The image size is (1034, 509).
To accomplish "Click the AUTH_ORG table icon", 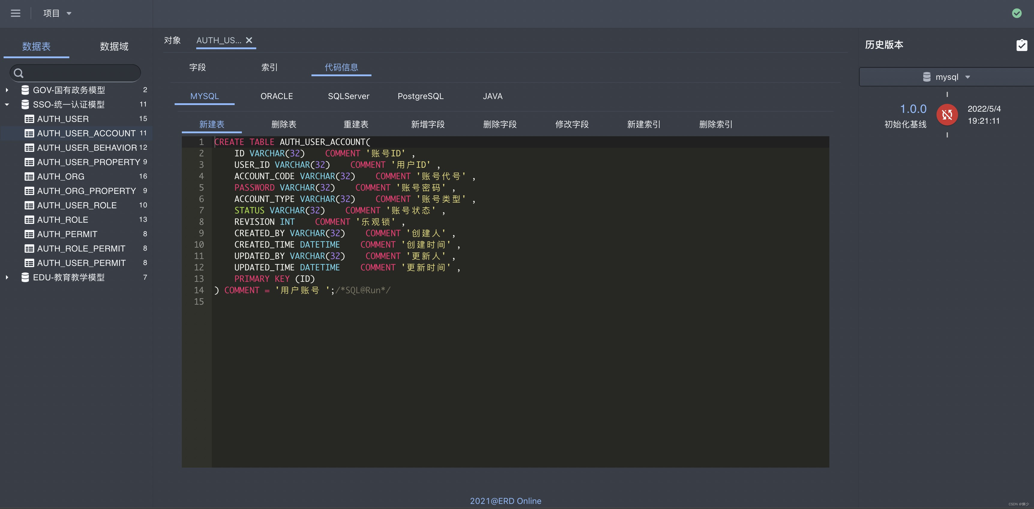I will [x=29, y=177].
